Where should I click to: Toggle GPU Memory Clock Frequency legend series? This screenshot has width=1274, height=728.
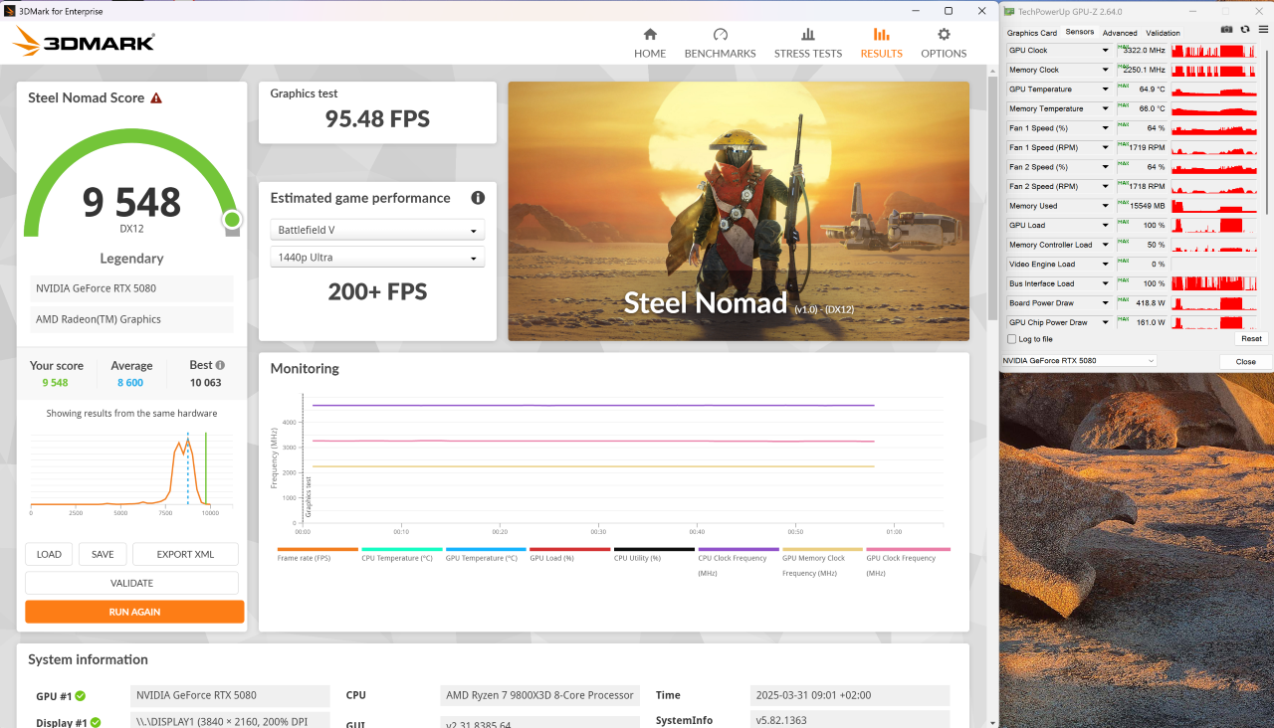pos(822,562)
